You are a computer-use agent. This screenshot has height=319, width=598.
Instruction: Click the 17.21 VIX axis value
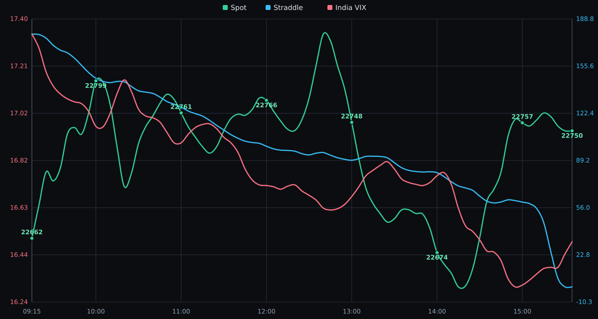pyautogui.click(x=19, y=66)
